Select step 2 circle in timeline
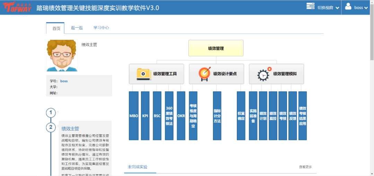 (x=51, y=127)
